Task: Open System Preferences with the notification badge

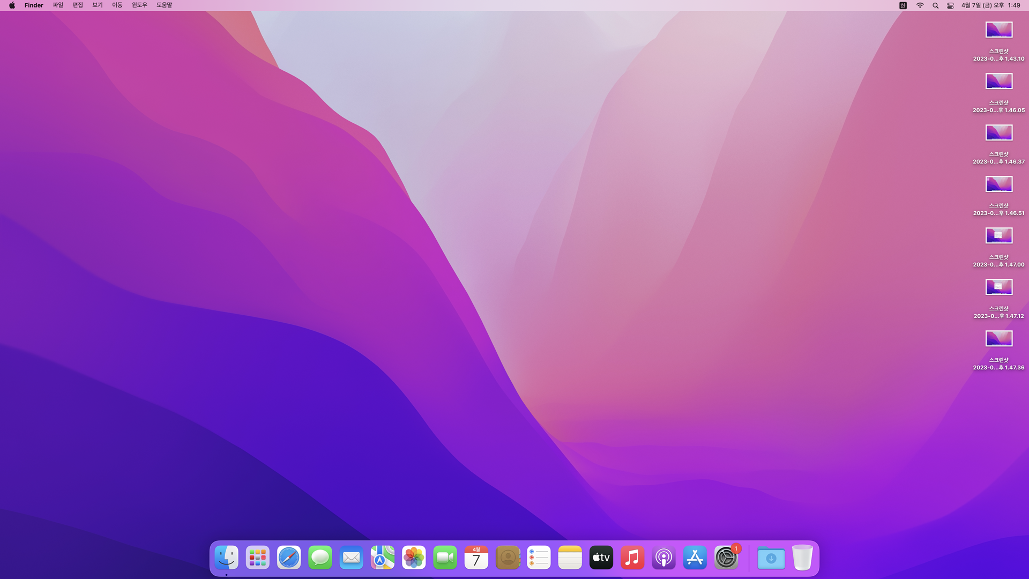Action: 726,558
